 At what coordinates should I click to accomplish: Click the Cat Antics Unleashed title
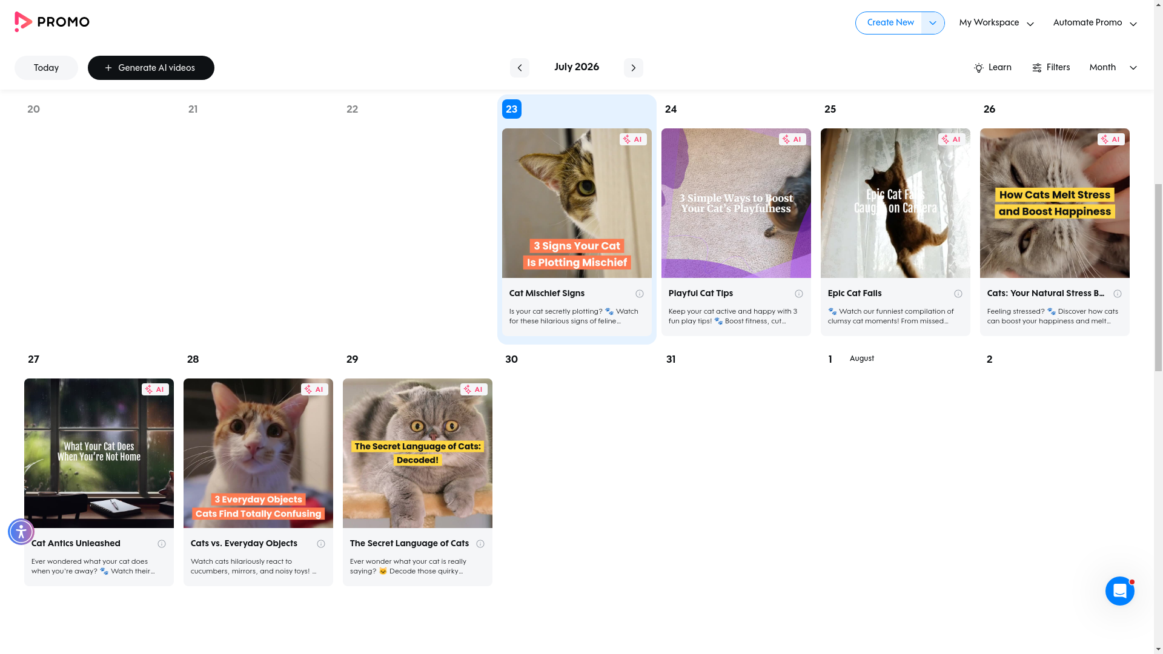coord(76,544)
